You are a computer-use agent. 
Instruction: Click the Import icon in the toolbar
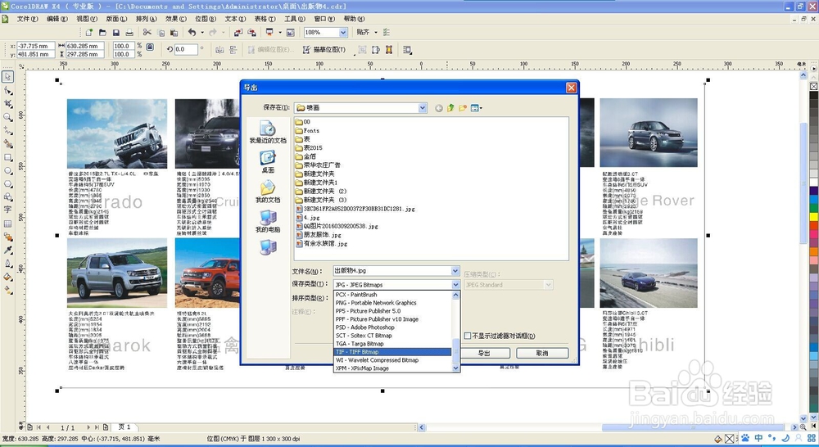click(238, 33)
